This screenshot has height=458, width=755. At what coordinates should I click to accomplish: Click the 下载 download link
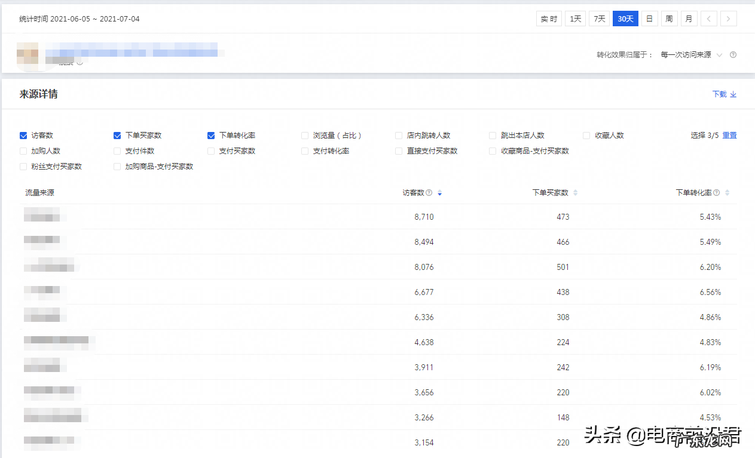pyautogui.click(x=724, y=94)
